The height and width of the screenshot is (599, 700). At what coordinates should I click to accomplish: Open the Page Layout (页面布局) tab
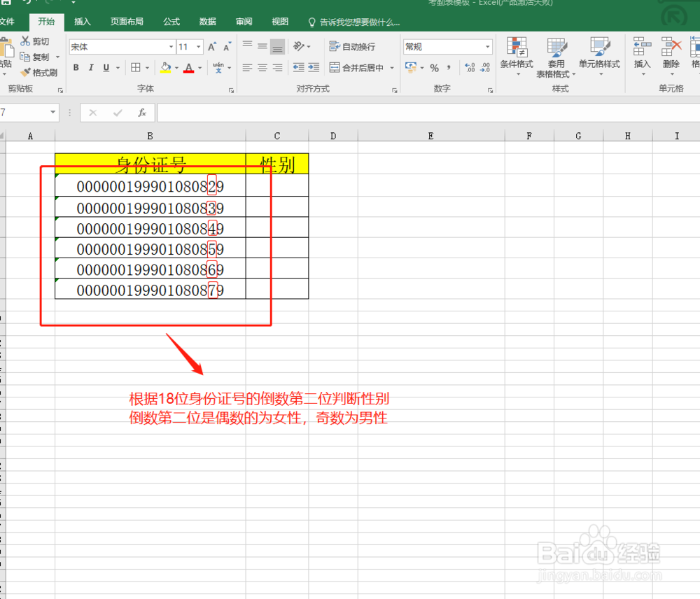pyautogui.click(x=127, y=22)
